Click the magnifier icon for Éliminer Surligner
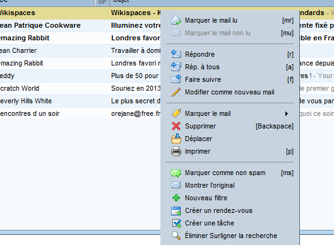334x245 pixels. tap(176, 236)
